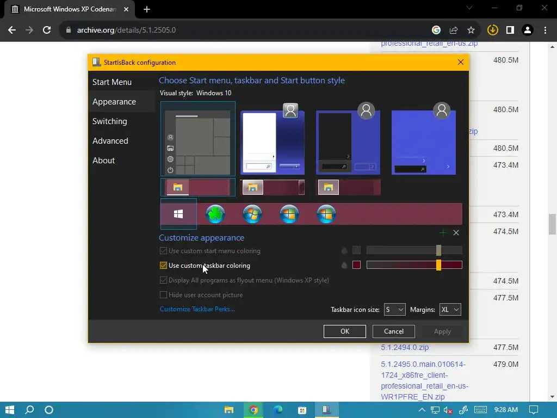This screenshot has height=418, width=557.
Task: Open taskbar search magnifier
Action: point(29,410)
